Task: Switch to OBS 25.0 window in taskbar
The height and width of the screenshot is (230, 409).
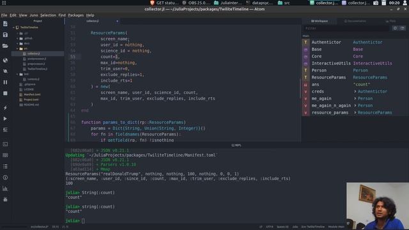Action: pos(196,3)
